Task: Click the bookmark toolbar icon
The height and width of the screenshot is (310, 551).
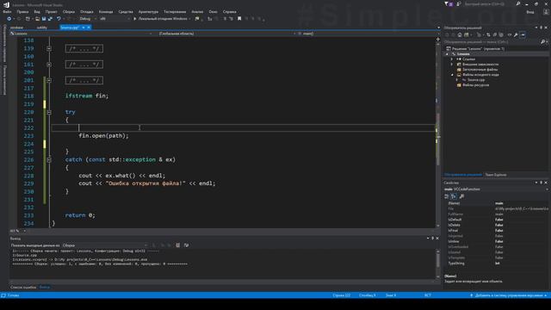Action: pyautogui.click(x=239, y=19)
